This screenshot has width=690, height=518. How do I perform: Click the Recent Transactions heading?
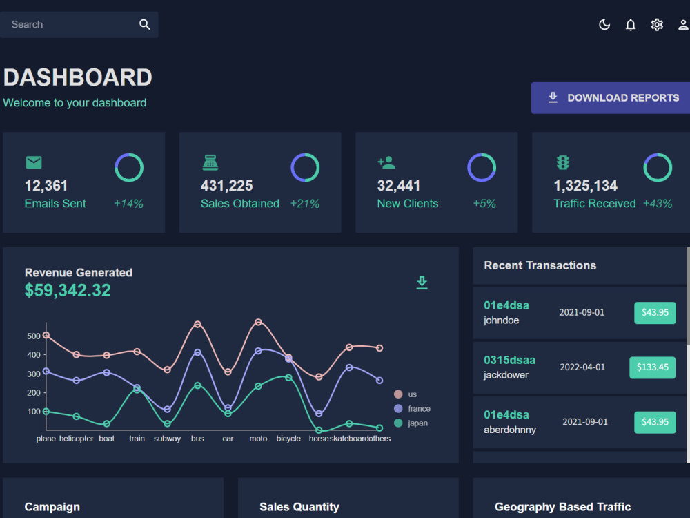pos(540,265)
